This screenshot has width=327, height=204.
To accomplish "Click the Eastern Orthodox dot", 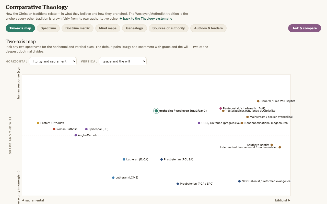I will click(38, 123).
